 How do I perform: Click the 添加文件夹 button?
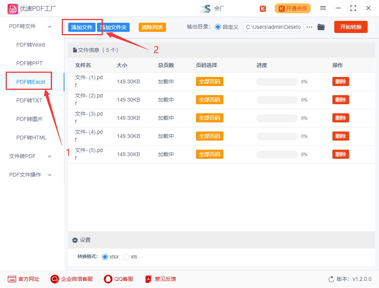pyautogui.click(x=113, y=27)
